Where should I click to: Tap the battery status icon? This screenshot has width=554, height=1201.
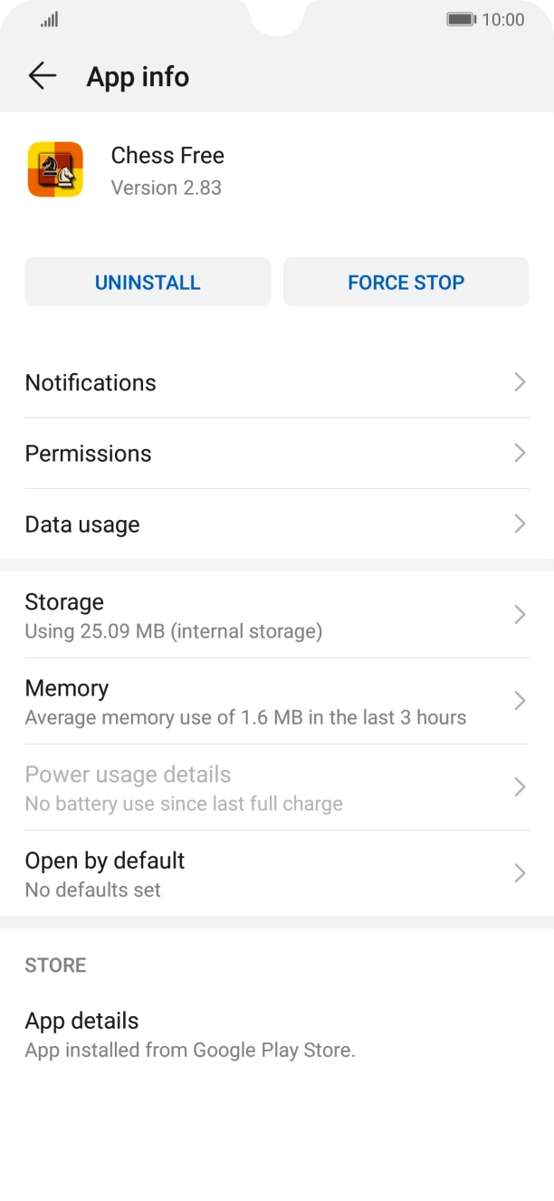461,19
